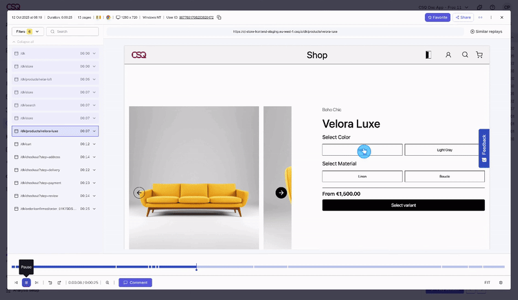Choose the Linen material option
Screen dimensions: 518x300
point(362,176)
